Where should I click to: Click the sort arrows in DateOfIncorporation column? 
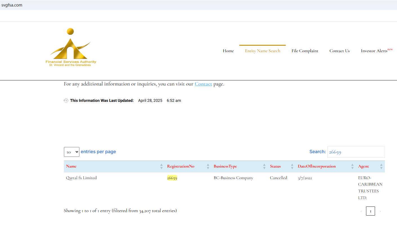(352, 166)
